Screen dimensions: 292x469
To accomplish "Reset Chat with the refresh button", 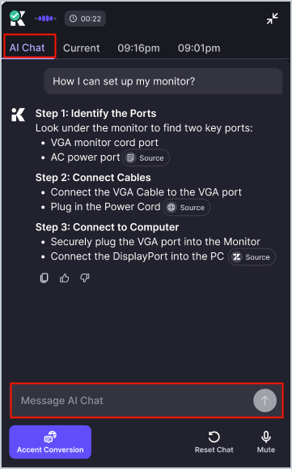I will point(214,441).
